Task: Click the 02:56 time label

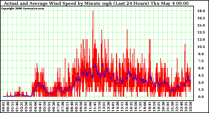Action: (26, 107)
